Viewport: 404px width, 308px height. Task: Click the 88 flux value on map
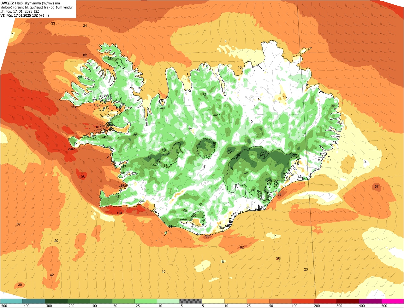pyautogui.click(x=279, y=194)
